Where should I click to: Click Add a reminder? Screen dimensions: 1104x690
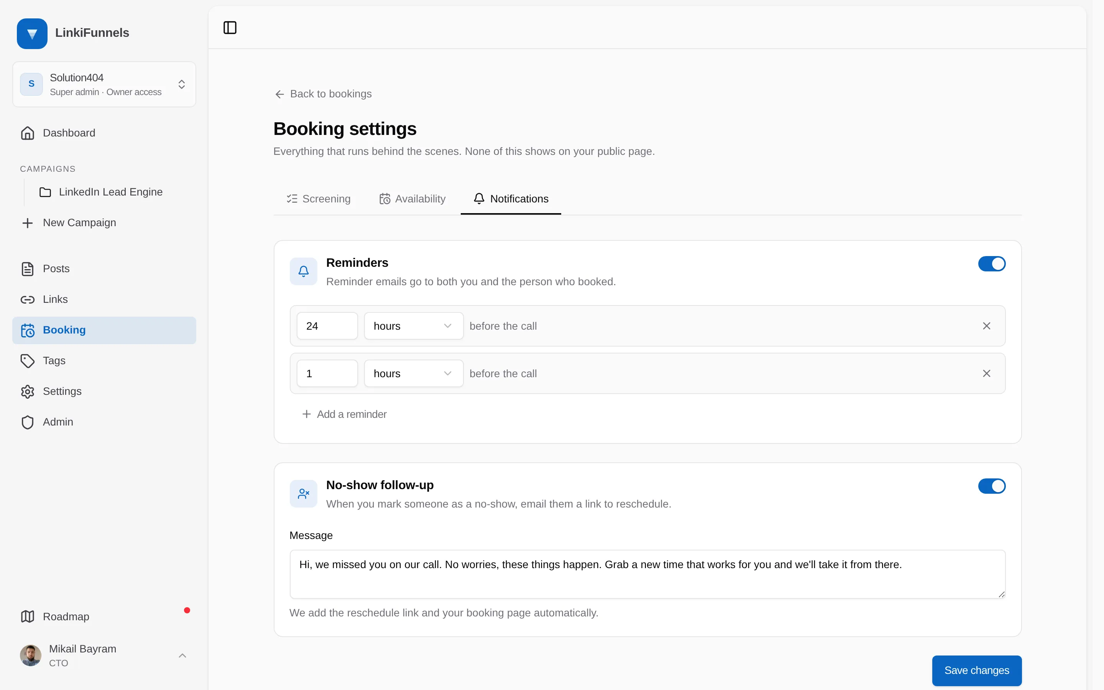click(x=345, y=414)
